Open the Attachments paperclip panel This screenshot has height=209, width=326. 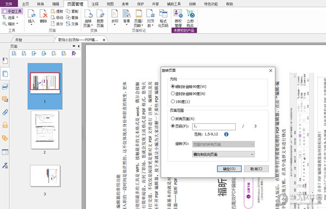click(x=5, y=112)
